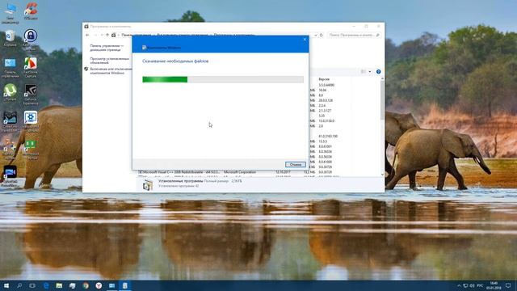Launch uTorrent desktop shortcut

tap(11, 92)
